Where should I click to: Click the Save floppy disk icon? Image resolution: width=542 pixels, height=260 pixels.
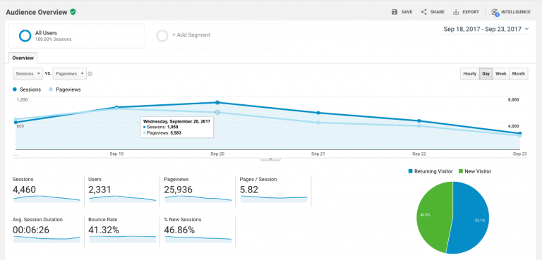pos(395,12)
